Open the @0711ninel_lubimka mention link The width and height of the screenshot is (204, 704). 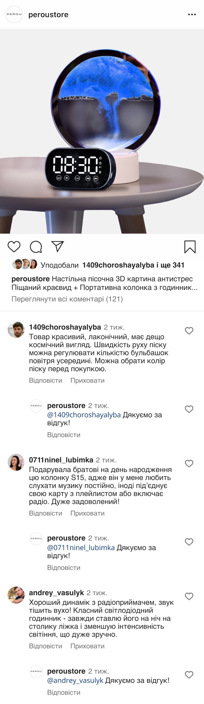pos(81,548)
